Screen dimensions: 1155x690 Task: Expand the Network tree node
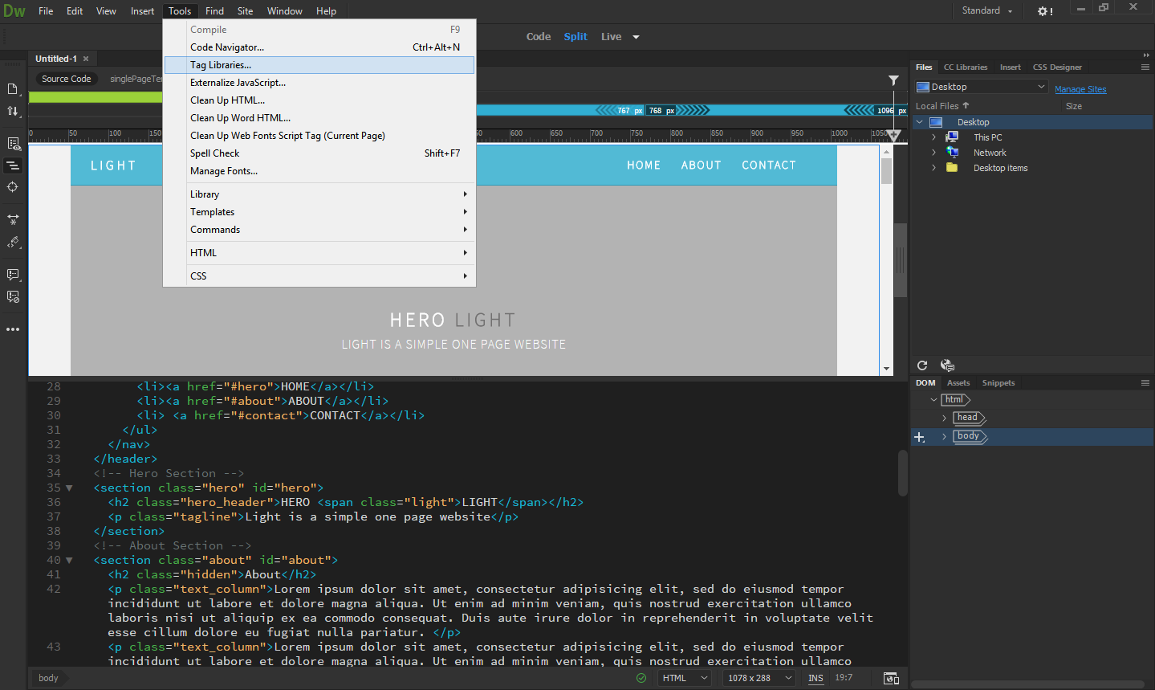tap(933, 153)
